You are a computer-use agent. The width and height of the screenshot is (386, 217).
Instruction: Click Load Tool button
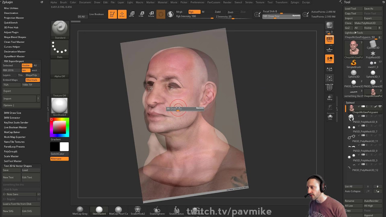[x=353, y=8]
